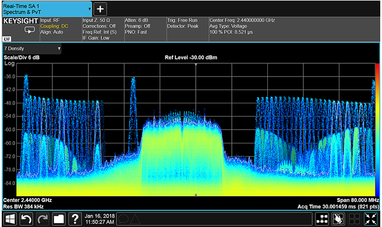Click 100 % POI: 8.521 µs readout
Image resolution: width=382 pixels, height=227 pixels.
[231, 32]
